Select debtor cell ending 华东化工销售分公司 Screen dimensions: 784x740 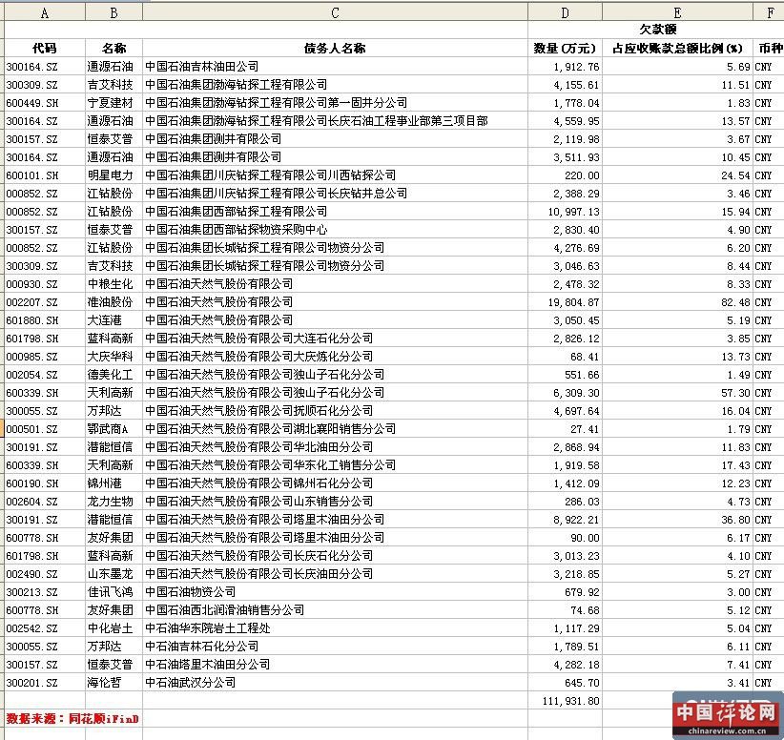coord(335,465)
